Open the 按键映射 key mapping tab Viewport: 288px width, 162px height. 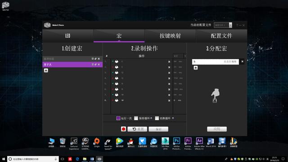tap(170, 36)
